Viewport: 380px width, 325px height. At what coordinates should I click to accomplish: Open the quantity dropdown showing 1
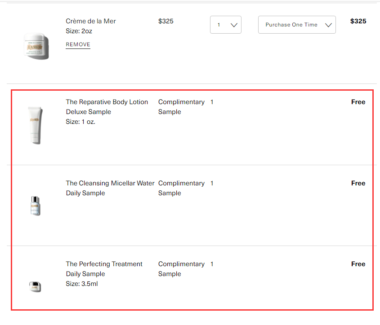[226, 25]
